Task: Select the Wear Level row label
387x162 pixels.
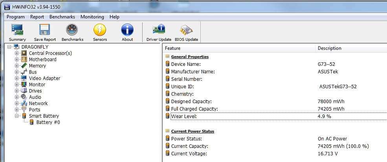Action: pyautogui.click(x=184, y=116)
